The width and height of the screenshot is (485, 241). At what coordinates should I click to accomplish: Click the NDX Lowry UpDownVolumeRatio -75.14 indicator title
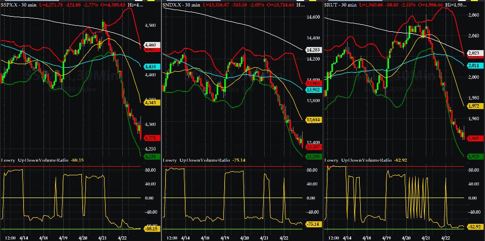tap(202, 160)
